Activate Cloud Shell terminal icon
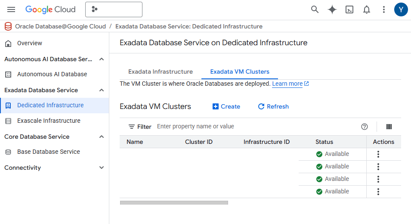This screenshot has width=411, height=224. click(x=349, y=10)
